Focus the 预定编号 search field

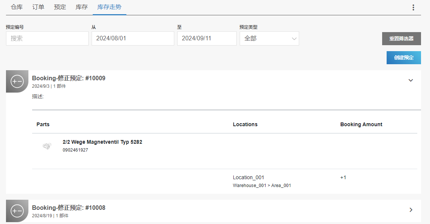click(47, 38)
